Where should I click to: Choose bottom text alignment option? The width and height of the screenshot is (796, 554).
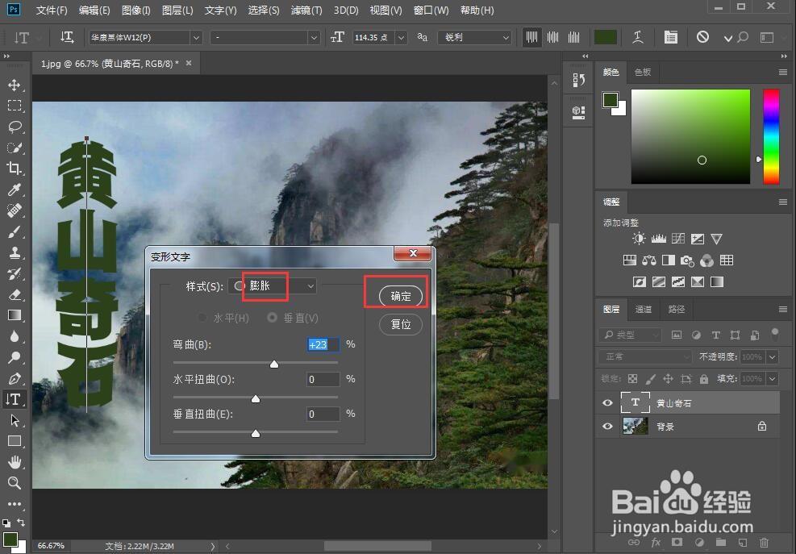click(574, 37)
